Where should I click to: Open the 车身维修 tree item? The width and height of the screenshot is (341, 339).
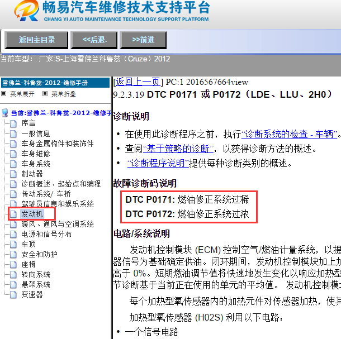click(x=36, y=154)
